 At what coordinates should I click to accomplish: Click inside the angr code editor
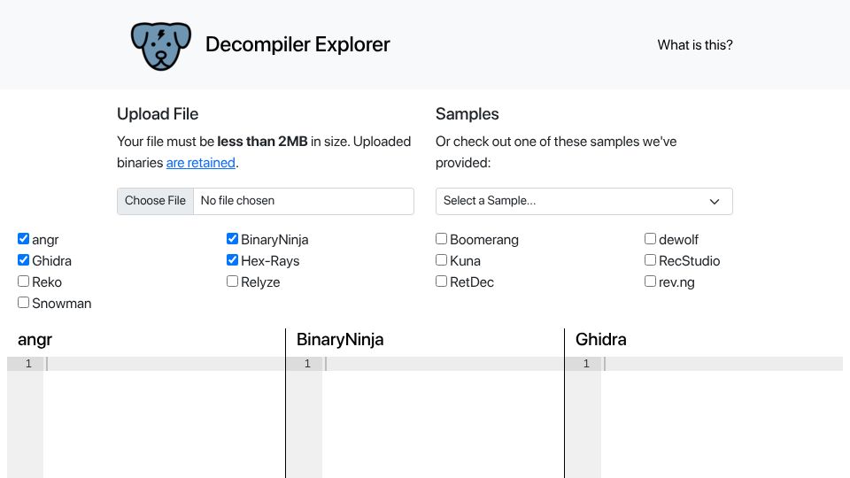pos(165,417)
